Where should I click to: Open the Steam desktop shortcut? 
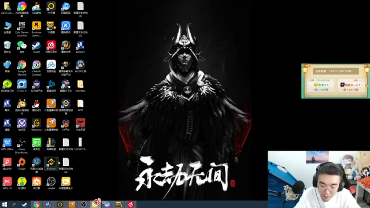pyautogui.click(x=36, y=47)
